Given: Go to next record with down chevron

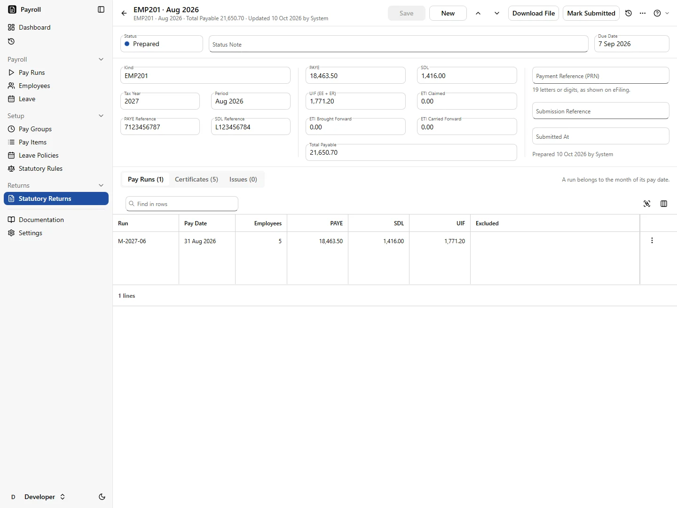Looking at the screenshot, I should click(497, 13).
